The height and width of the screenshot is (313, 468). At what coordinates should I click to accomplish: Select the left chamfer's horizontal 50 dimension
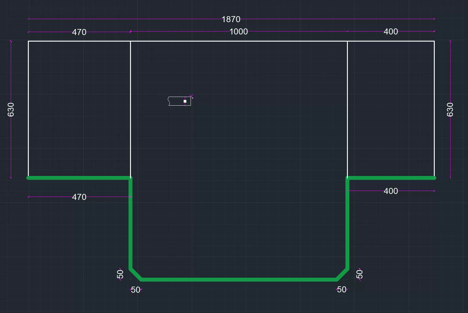click(x=135, y=290)
